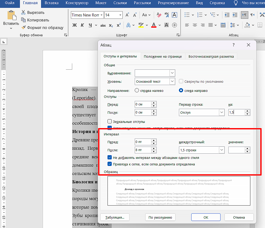Click the Copy (Копировать) icon
The image size is (265, 228).
click(x=23, y=20)
